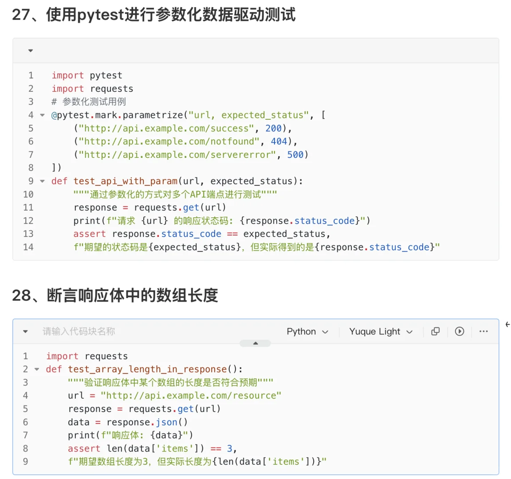Click the code block name input field

[79, 331]
